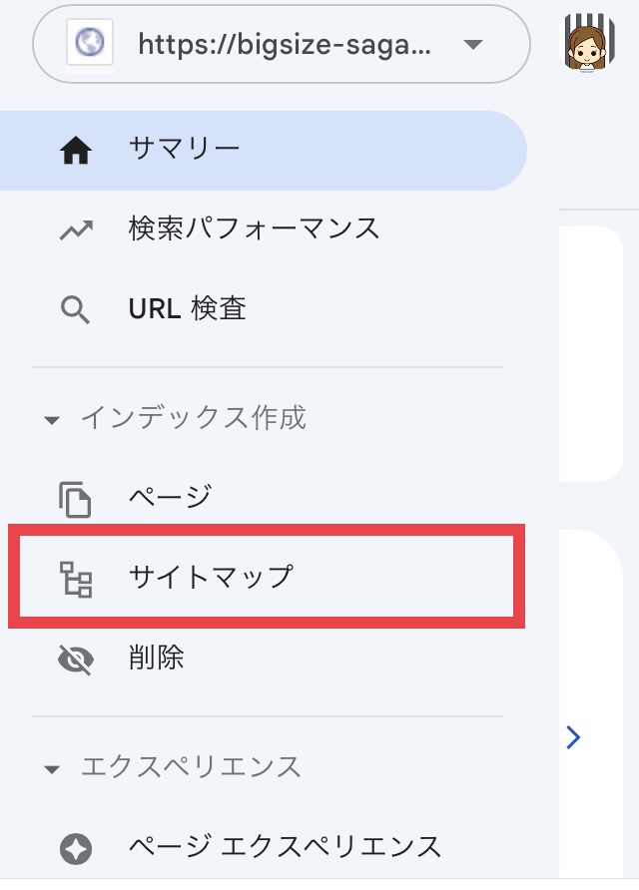Click the pages icon beside ページ
Screen dimensions: 639x890
75,500
